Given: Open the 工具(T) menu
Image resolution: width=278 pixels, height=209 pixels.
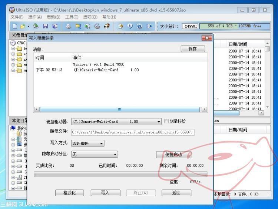Looking at the screenshot, I should tap(72, 17).
